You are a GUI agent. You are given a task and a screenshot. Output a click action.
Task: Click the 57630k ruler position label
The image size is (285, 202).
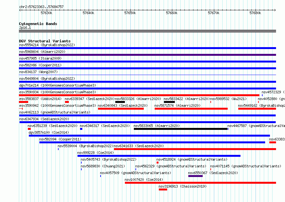[x=46, y=13]
